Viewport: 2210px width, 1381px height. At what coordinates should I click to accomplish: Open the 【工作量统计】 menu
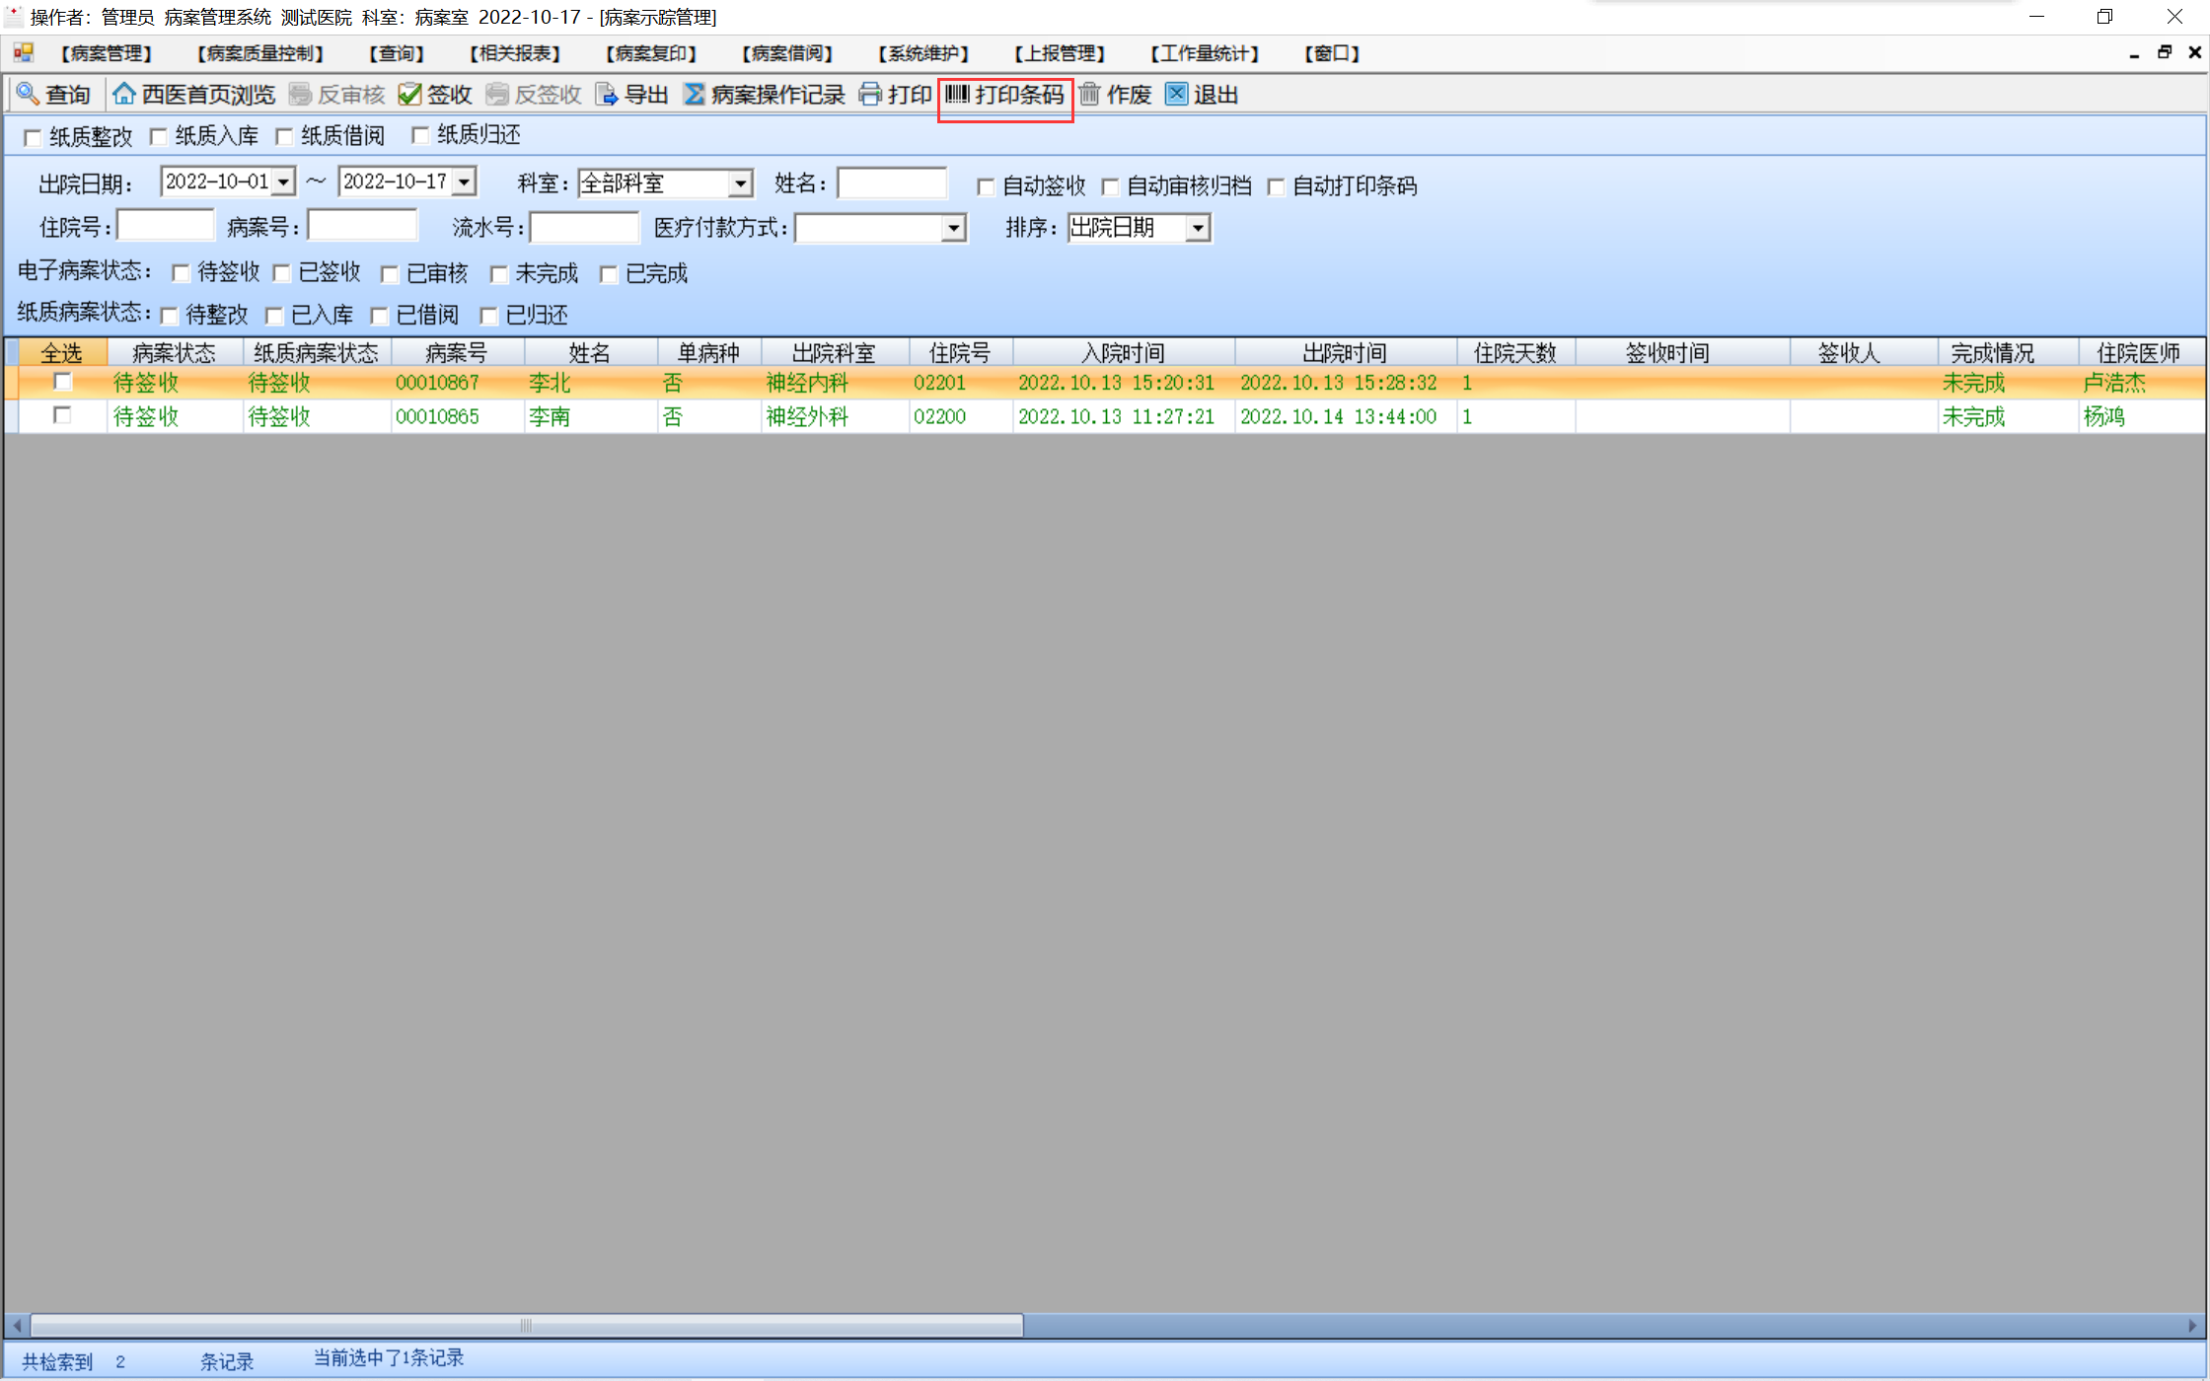[1204, 53]
